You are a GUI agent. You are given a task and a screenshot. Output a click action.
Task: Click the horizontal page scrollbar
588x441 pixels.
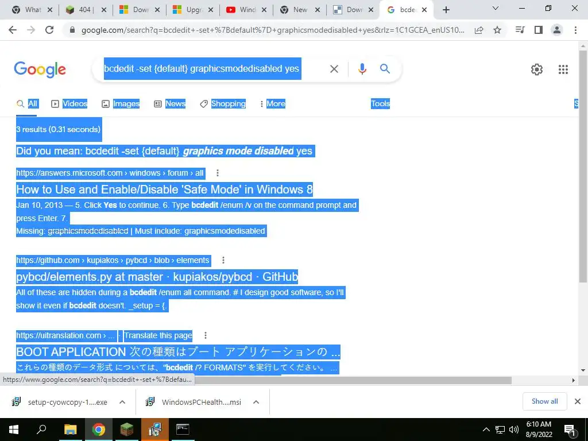[x=353, y=380]
